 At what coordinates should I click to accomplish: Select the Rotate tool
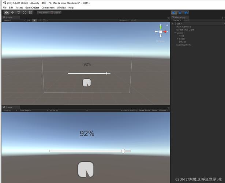click(19, 13)
